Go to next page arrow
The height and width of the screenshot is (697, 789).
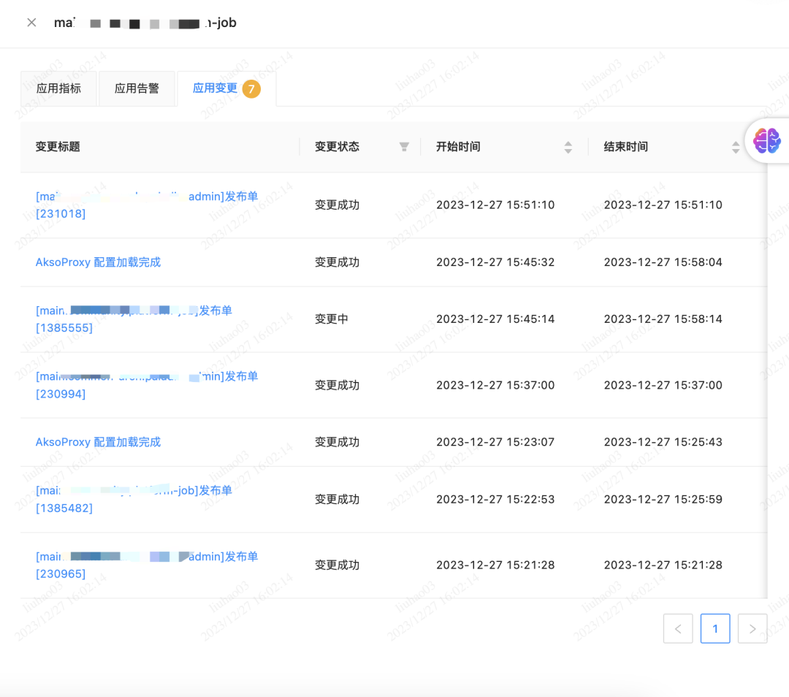click(752, 628)
